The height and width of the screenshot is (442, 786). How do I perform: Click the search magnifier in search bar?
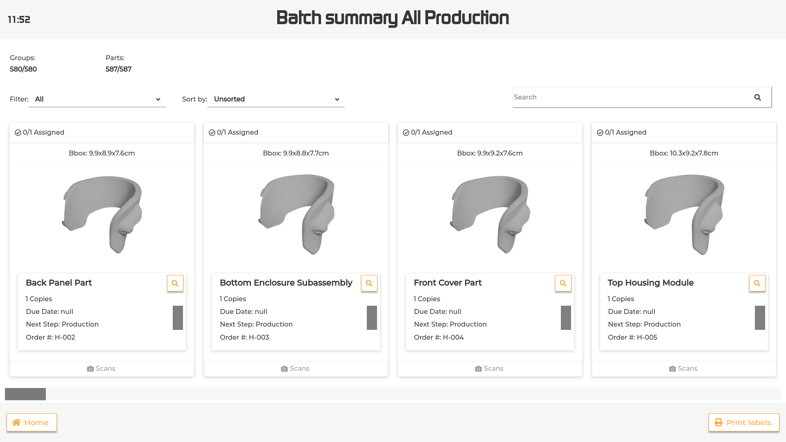click(x=757, y=97)
